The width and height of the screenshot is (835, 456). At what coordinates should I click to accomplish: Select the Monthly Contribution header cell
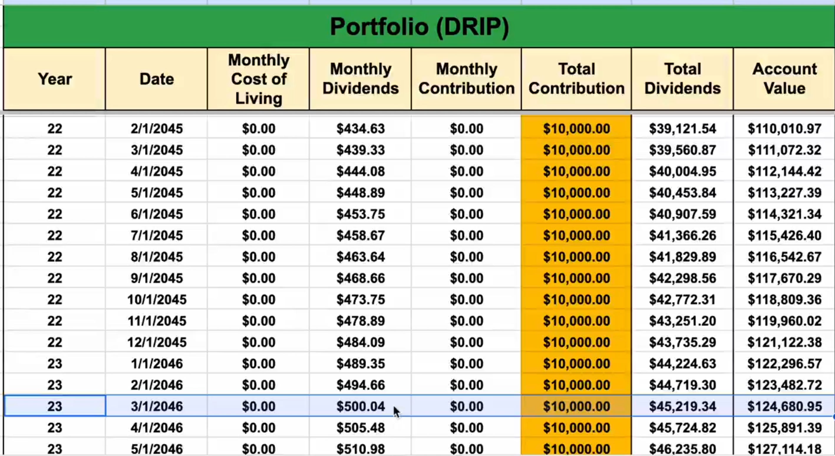coord(466,79)
